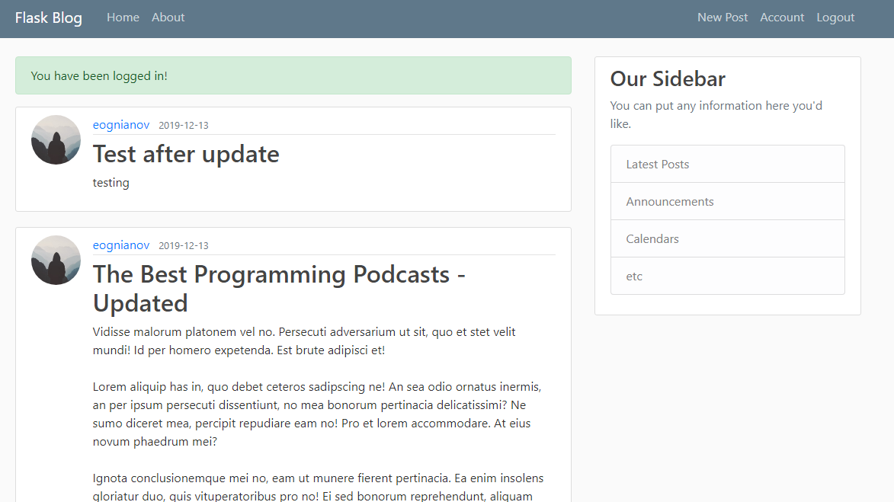The height and width of the screenshot is (502, 894).
Task: Click avatar on Best Programming Podcasts post
Action: [56, 260]
